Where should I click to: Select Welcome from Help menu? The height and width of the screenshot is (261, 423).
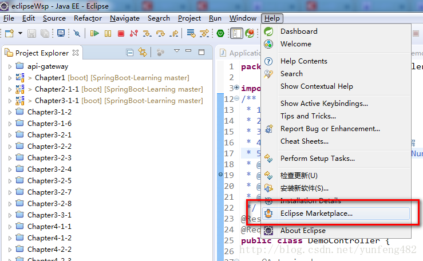(x=336, y=44)
